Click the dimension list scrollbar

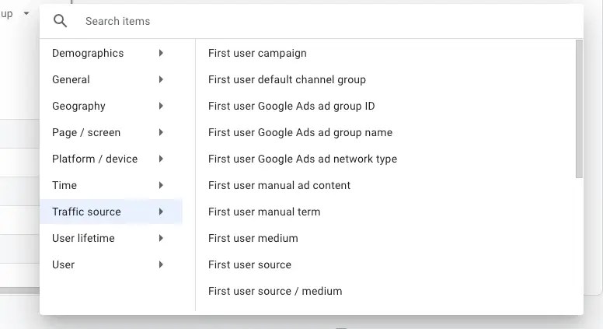(579, 109)
